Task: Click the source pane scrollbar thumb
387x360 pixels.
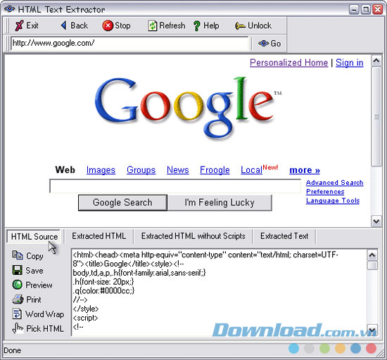Action: [372, 266]
